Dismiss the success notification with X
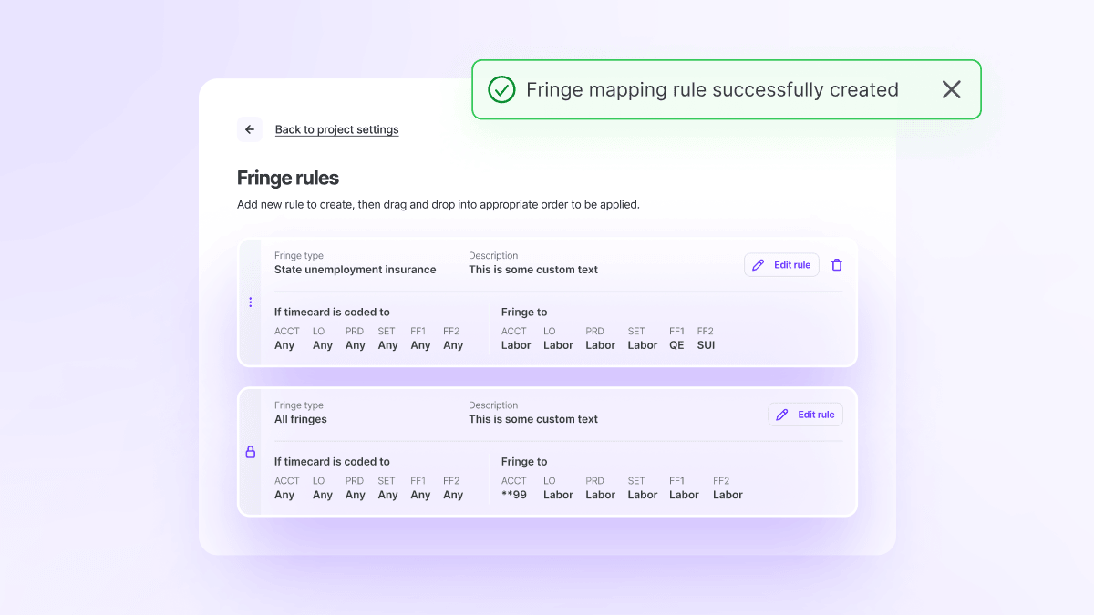The height and width of the screenshot is (615, 1094). pos(952,89)
